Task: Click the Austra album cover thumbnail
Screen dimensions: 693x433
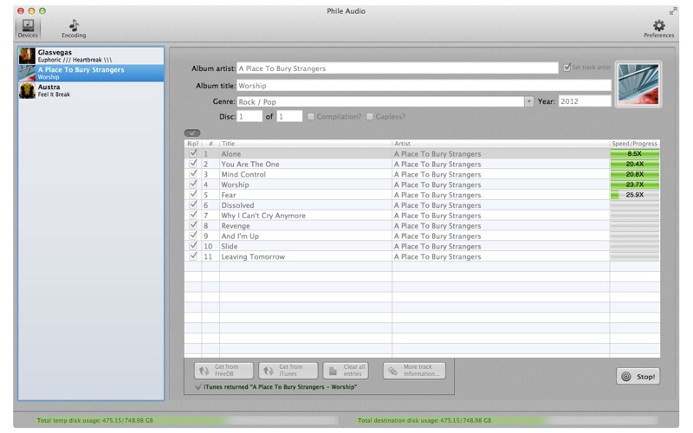Action: pyautogui.click(x=27, y=91)
